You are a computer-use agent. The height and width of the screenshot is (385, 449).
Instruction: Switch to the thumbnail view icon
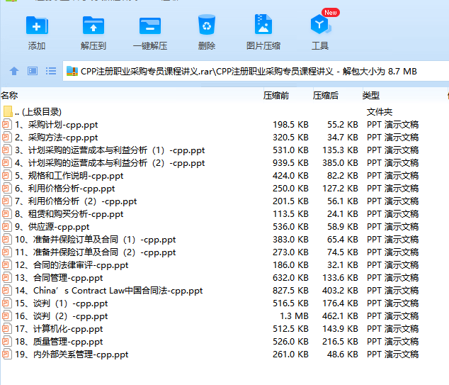pyautogui.click(x=33, y=71)
